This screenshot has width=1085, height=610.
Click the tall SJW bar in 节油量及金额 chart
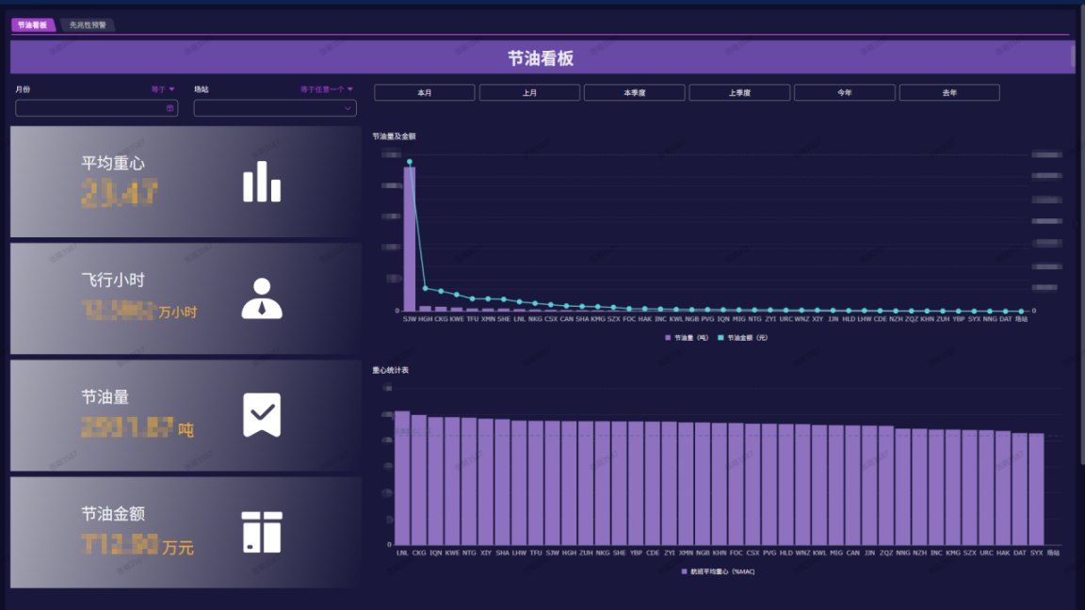coord(410,238)
